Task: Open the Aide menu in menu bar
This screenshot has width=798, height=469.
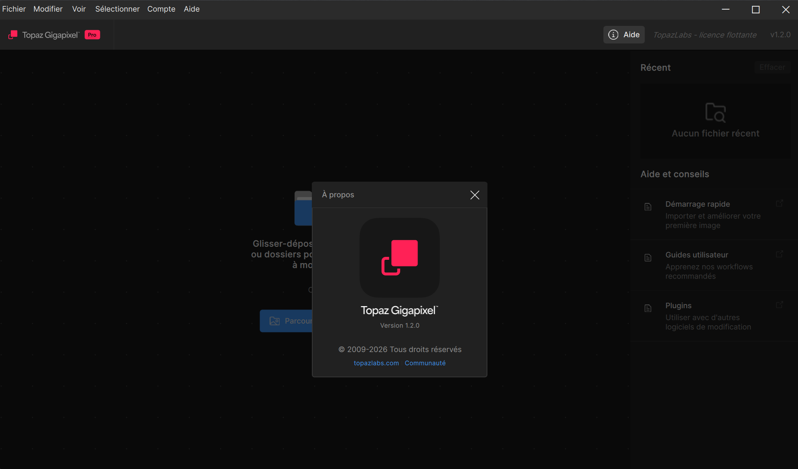Action: point(192,9)
